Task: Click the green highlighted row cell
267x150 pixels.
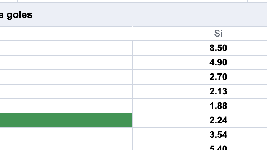Action: tap(66, 120)
